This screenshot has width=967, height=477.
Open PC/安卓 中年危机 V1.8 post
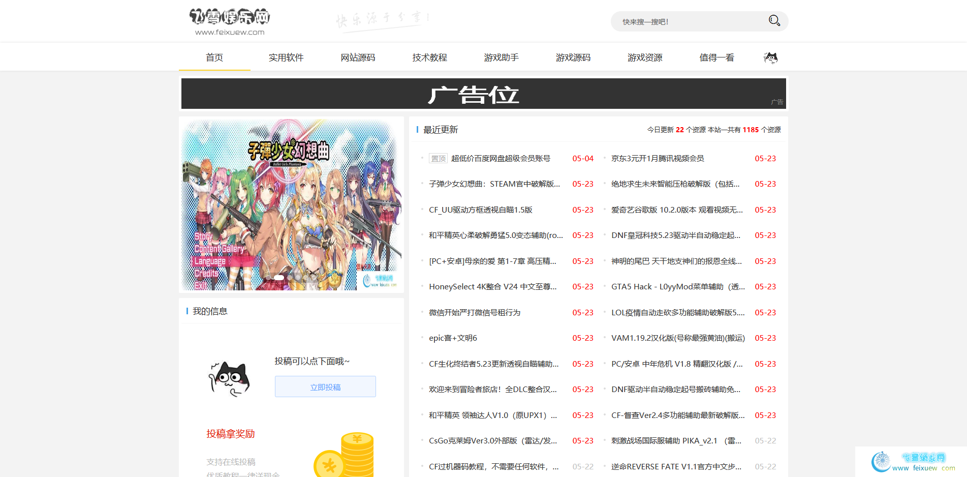click(677, 364)
